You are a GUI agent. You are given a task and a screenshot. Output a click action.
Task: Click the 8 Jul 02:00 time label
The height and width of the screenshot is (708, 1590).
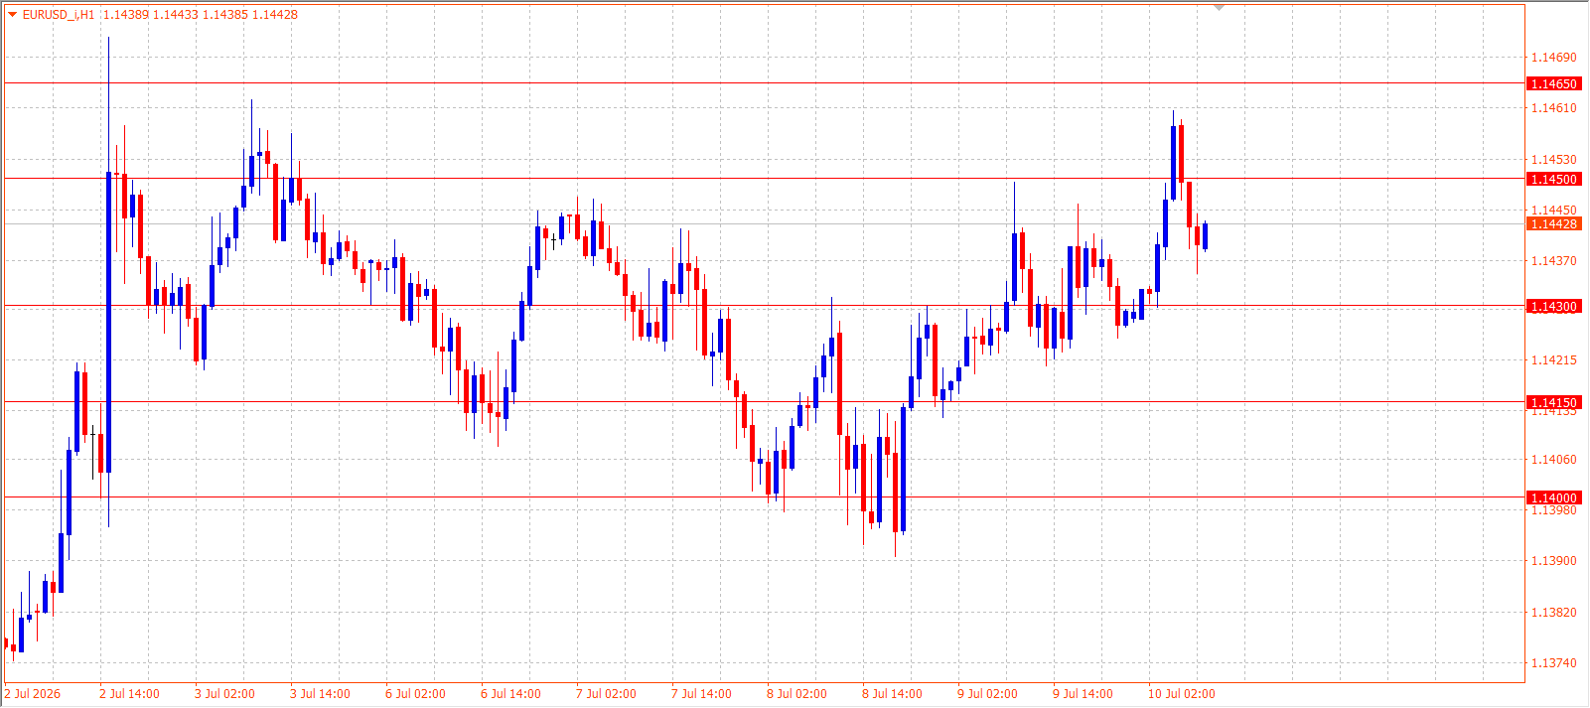coord(796,694)
